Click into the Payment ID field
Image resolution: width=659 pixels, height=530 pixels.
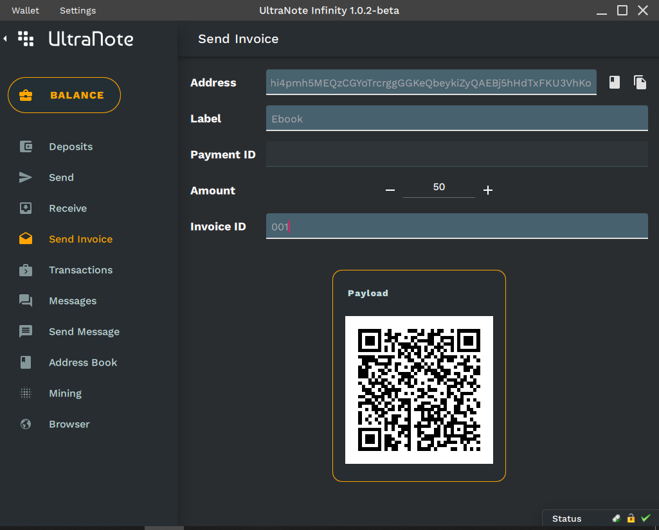coord(457,154)
